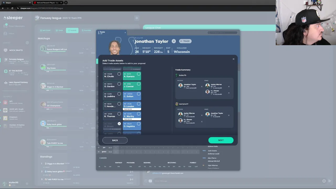The width and height of the screenshot is (336, 189).
Task: Open emoji picker in league chat
Action: click(324, 181)
